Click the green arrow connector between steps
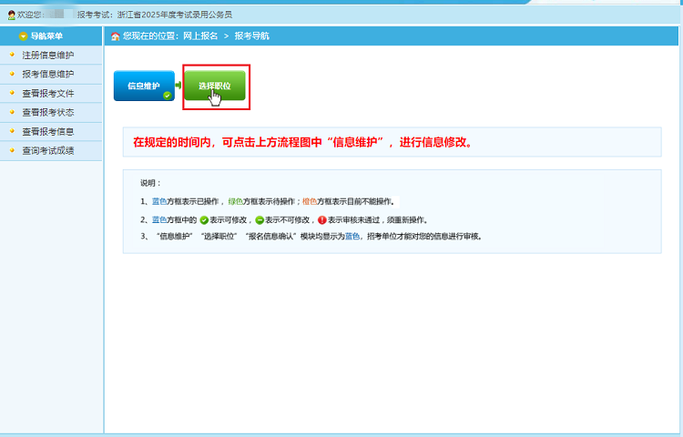The image size is (683, 437). pyautogui.click(x=178, y=85)
